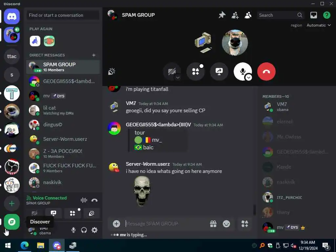
Task: Add a server with plus button
Action: (12, 203)
